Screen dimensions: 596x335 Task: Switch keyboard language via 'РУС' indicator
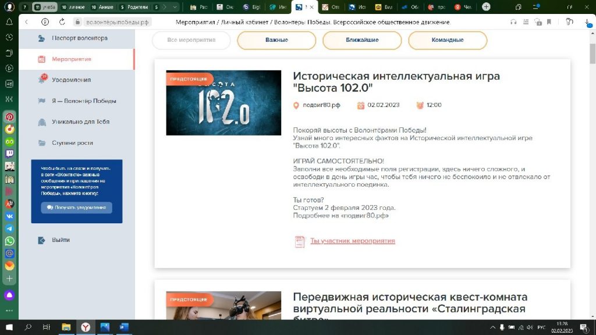(x=541, y=327)
